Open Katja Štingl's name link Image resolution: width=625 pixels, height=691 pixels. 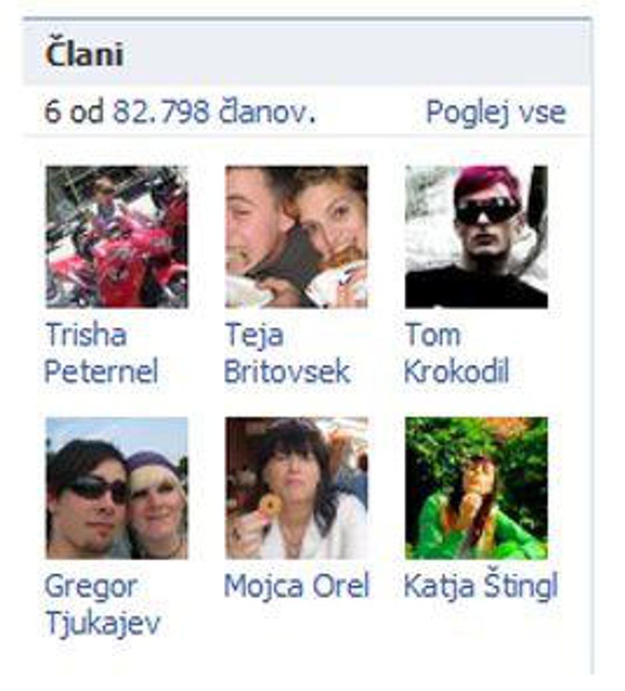click(x=481, y=586)
